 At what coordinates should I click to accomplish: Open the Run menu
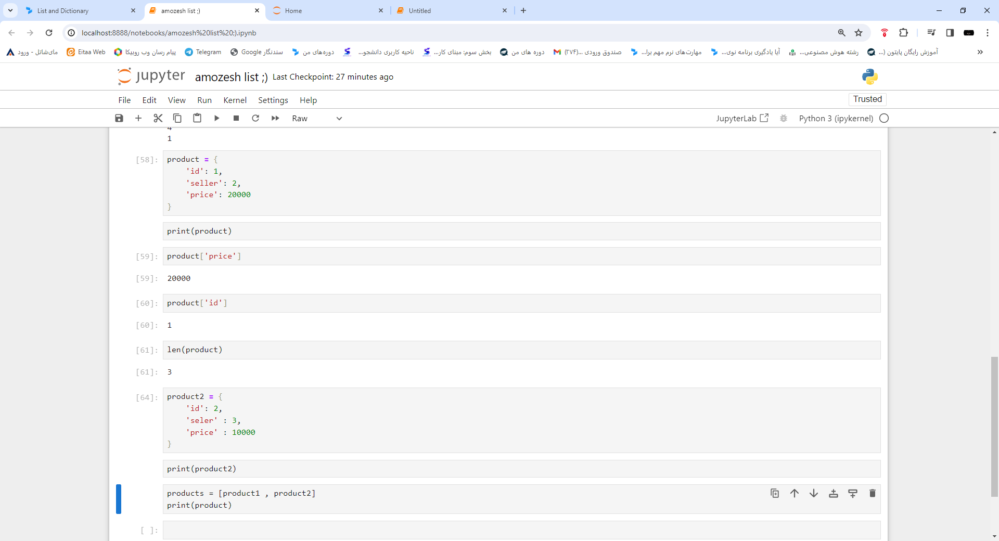204,100
